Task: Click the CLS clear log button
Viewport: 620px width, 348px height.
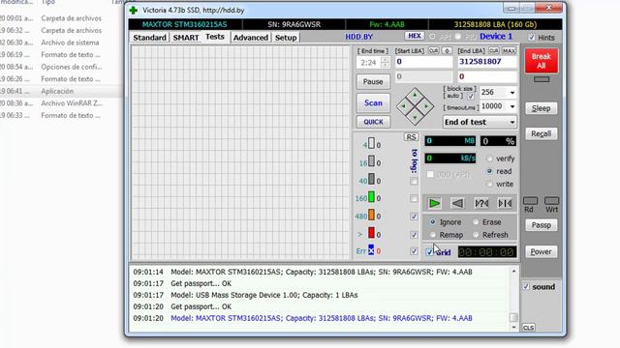Action: (528, 328)
